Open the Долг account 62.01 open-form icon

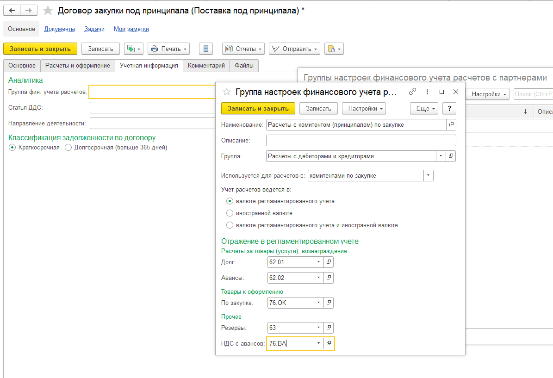click(x=329, y=262)
